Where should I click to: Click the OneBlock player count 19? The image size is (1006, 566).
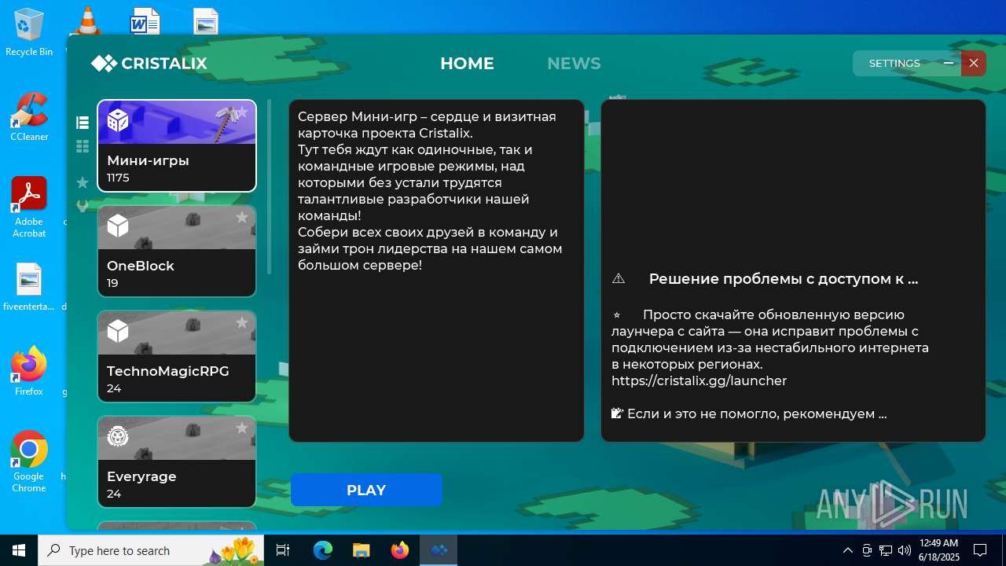point(112,283)
